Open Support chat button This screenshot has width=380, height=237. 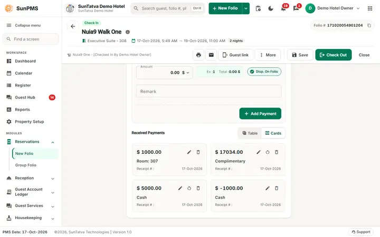pyautogui.click(x=361, y=232)
